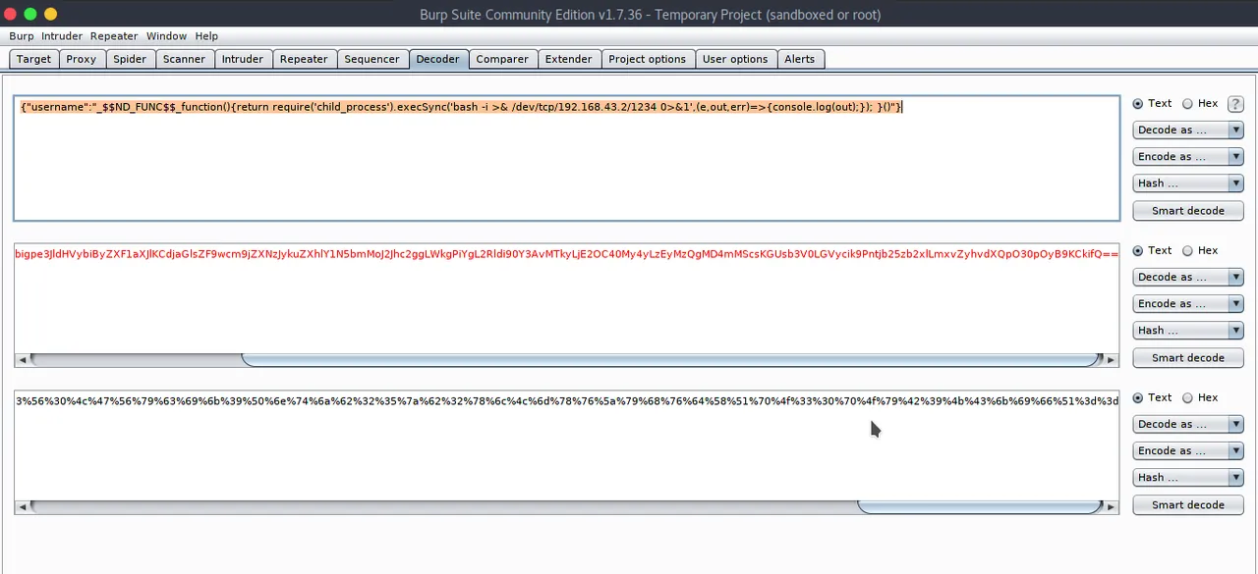Open the Burp menu

[22, 36]
